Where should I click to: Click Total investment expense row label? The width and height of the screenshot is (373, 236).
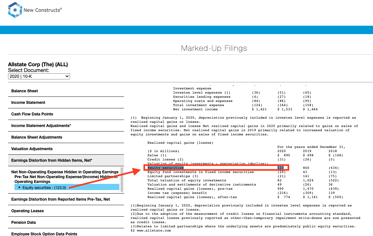point(198,105)
